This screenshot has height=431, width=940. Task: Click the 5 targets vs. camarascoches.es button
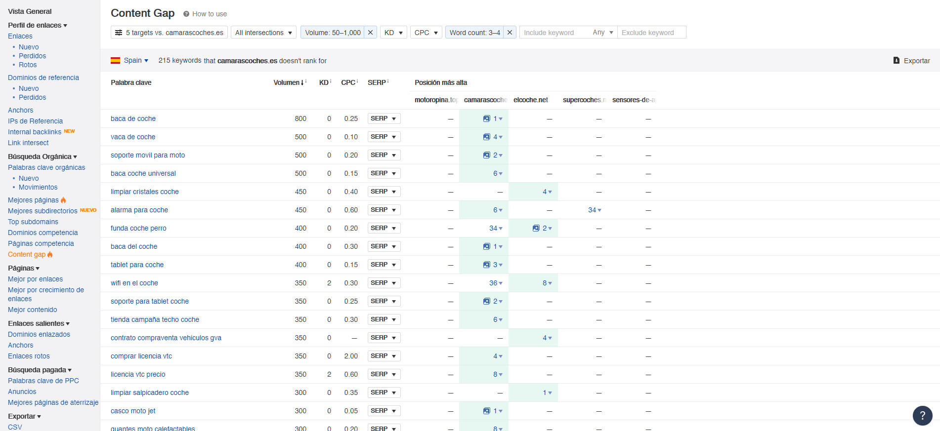click(x=169, y=33)
